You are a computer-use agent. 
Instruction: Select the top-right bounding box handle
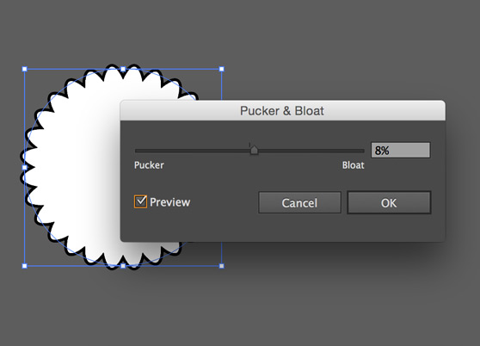[x=222, y=69]
